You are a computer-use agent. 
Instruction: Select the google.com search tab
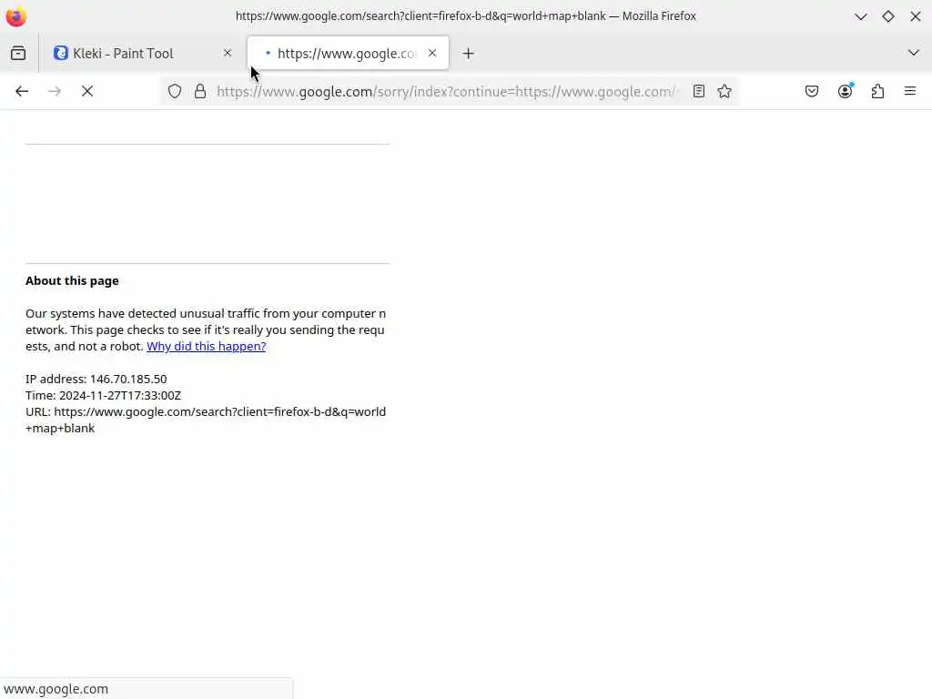pos(348,54)
